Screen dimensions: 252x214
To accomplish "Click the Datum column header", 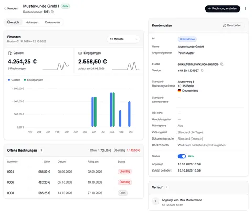I will [61, 162].
